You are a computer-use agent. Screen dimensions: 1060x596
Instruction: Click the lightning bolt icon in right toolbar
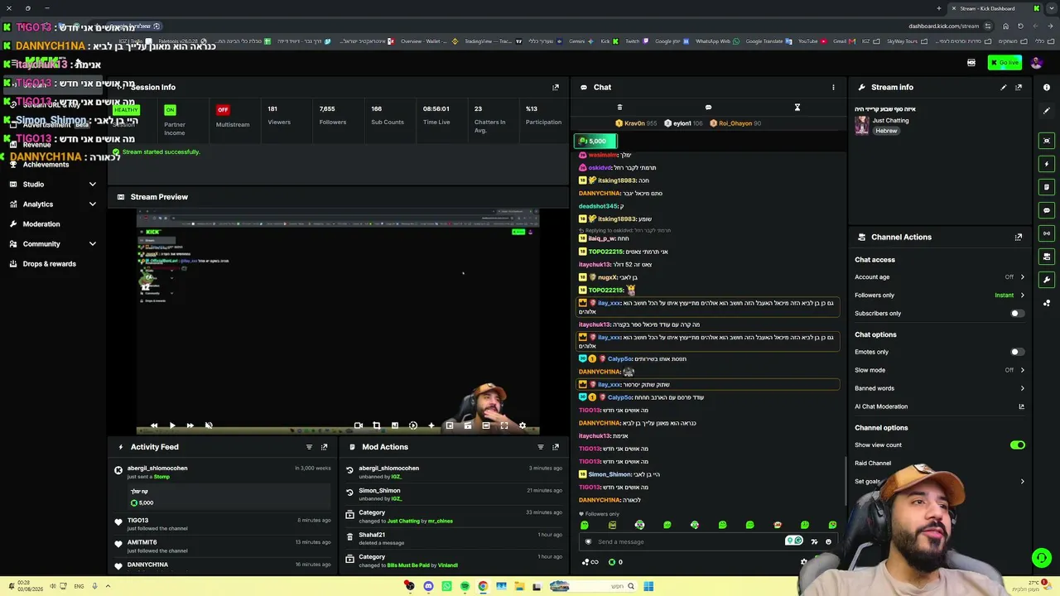pyautogui.click(x=1047, y=164)
